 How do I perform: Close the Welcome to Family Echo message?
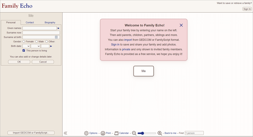181,25
